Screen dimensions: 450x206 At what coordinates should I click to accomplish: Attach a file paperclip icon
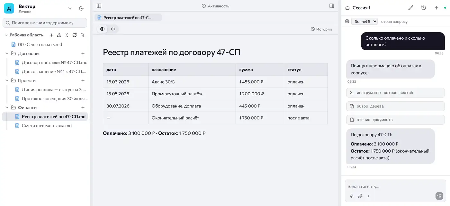coord(360,196)
